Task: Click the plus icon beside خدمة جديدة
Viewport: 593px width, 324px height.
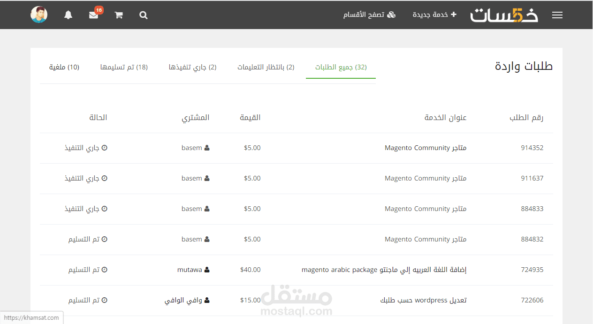Action: [453, 15]
